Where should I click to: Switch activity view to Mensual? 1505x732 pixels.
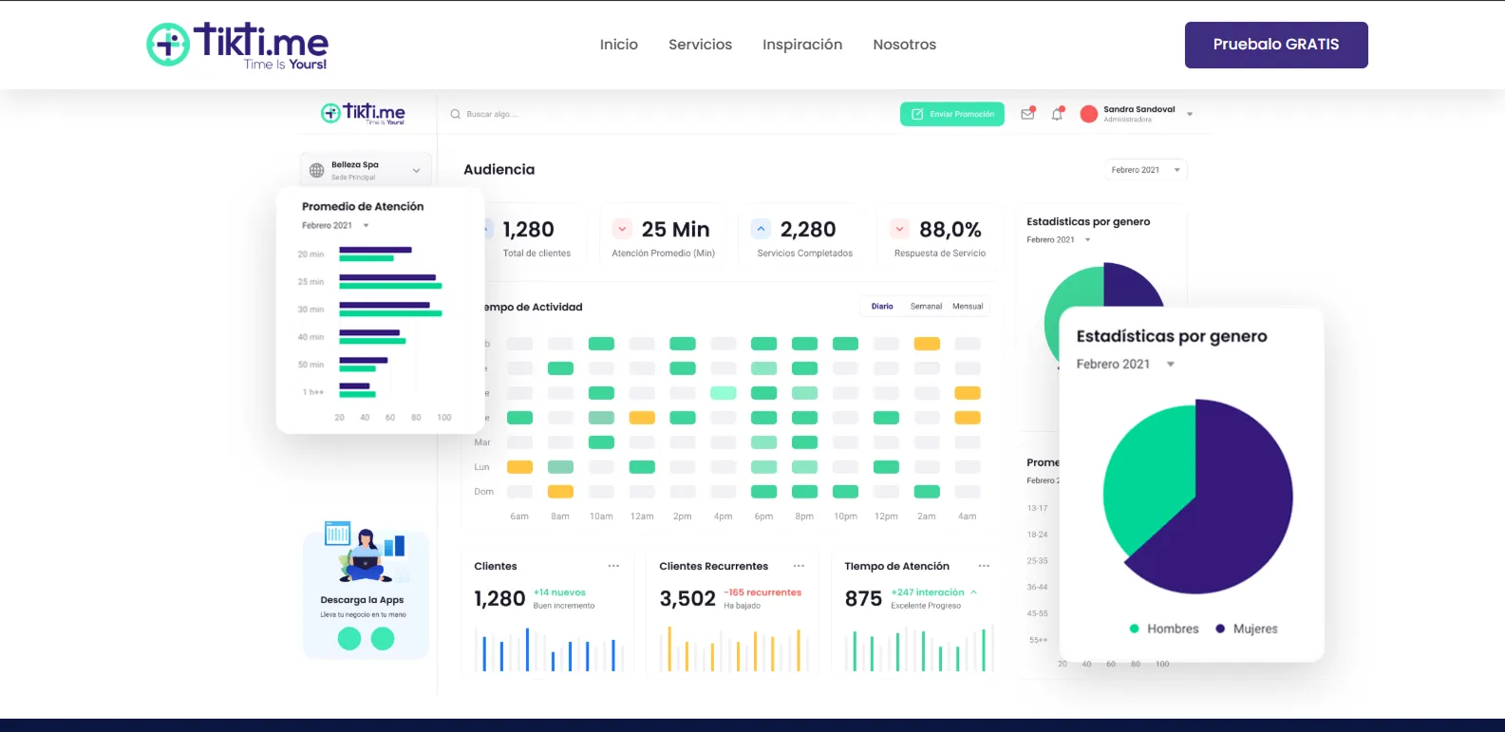(968, 307)
